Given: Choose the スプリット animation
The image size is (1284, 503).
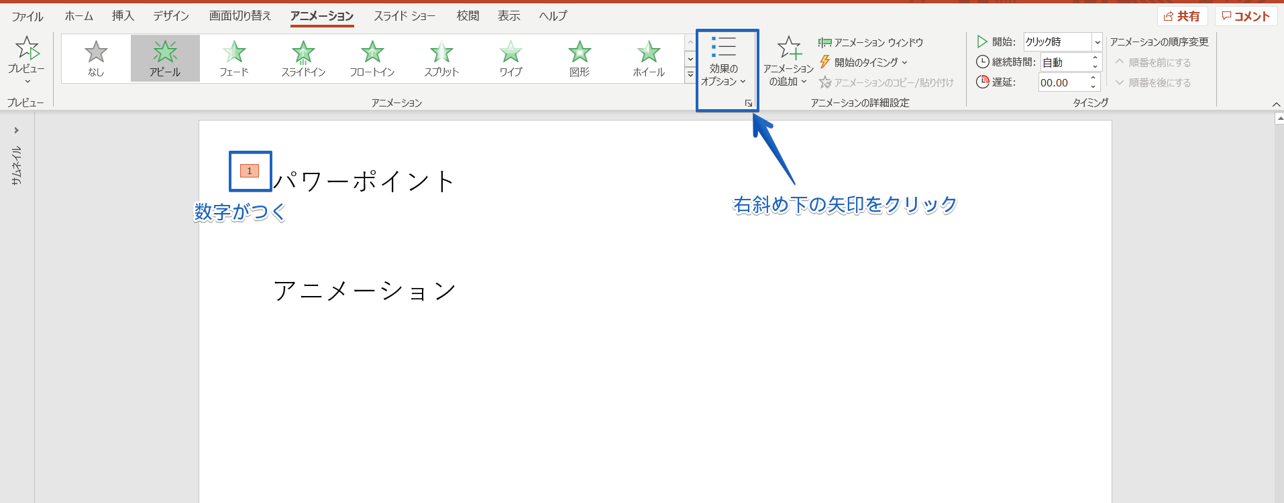Looking at the screenshot, I should coord(441,58).
